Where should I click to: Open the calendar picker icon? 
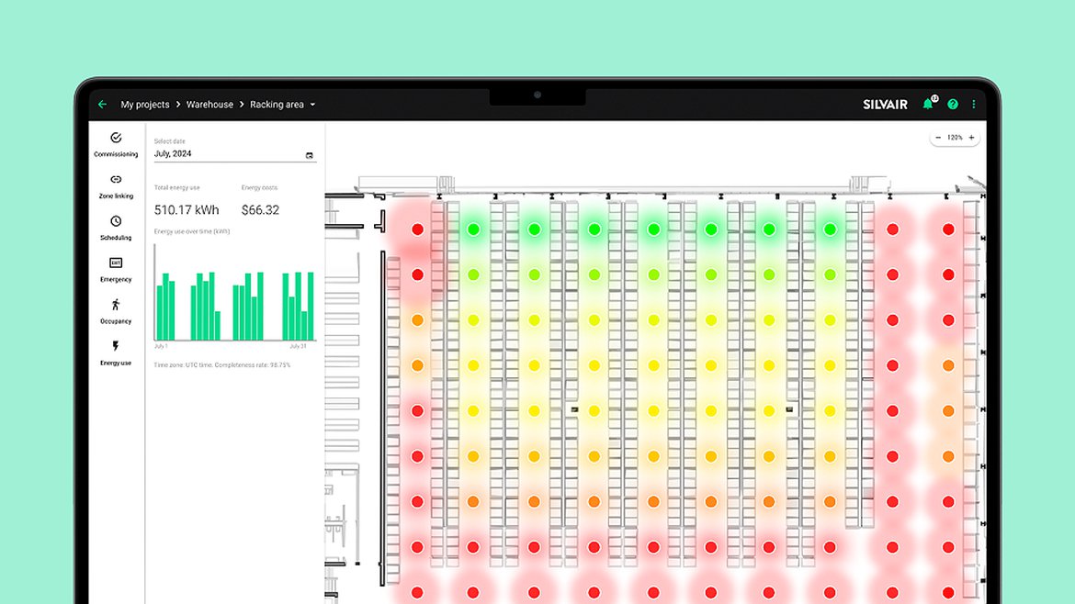tap(310, 155)
